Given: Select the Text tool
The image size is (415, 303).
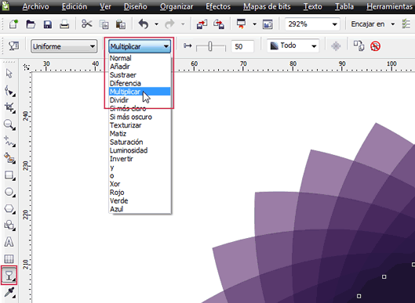Looking at the screenshot, I should click(9, 242).
